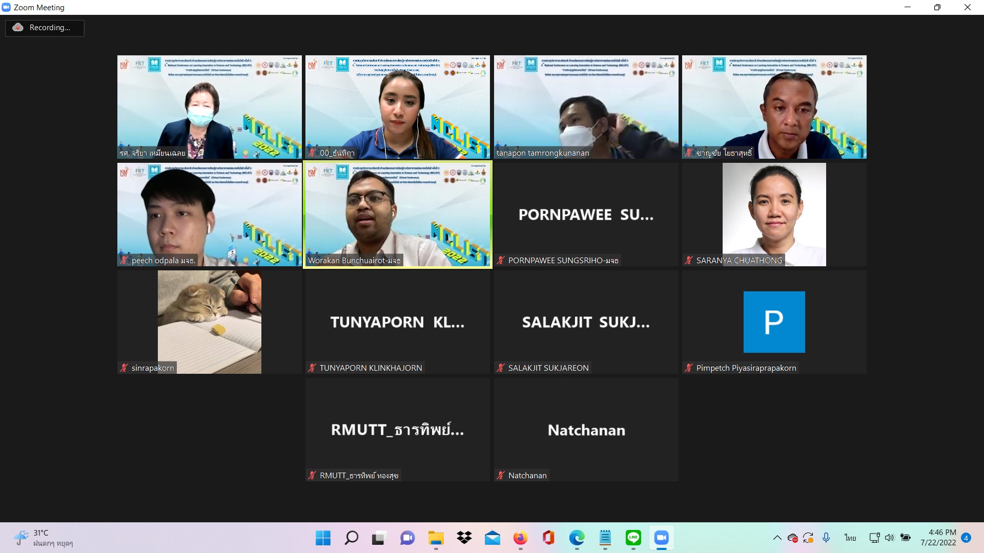Click the Recording indicator button

coord(45,28)
